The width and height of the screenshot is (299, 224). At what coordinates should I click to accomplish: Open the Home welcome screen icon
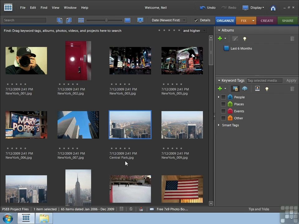pyautogui.click(x=273, y=8)
